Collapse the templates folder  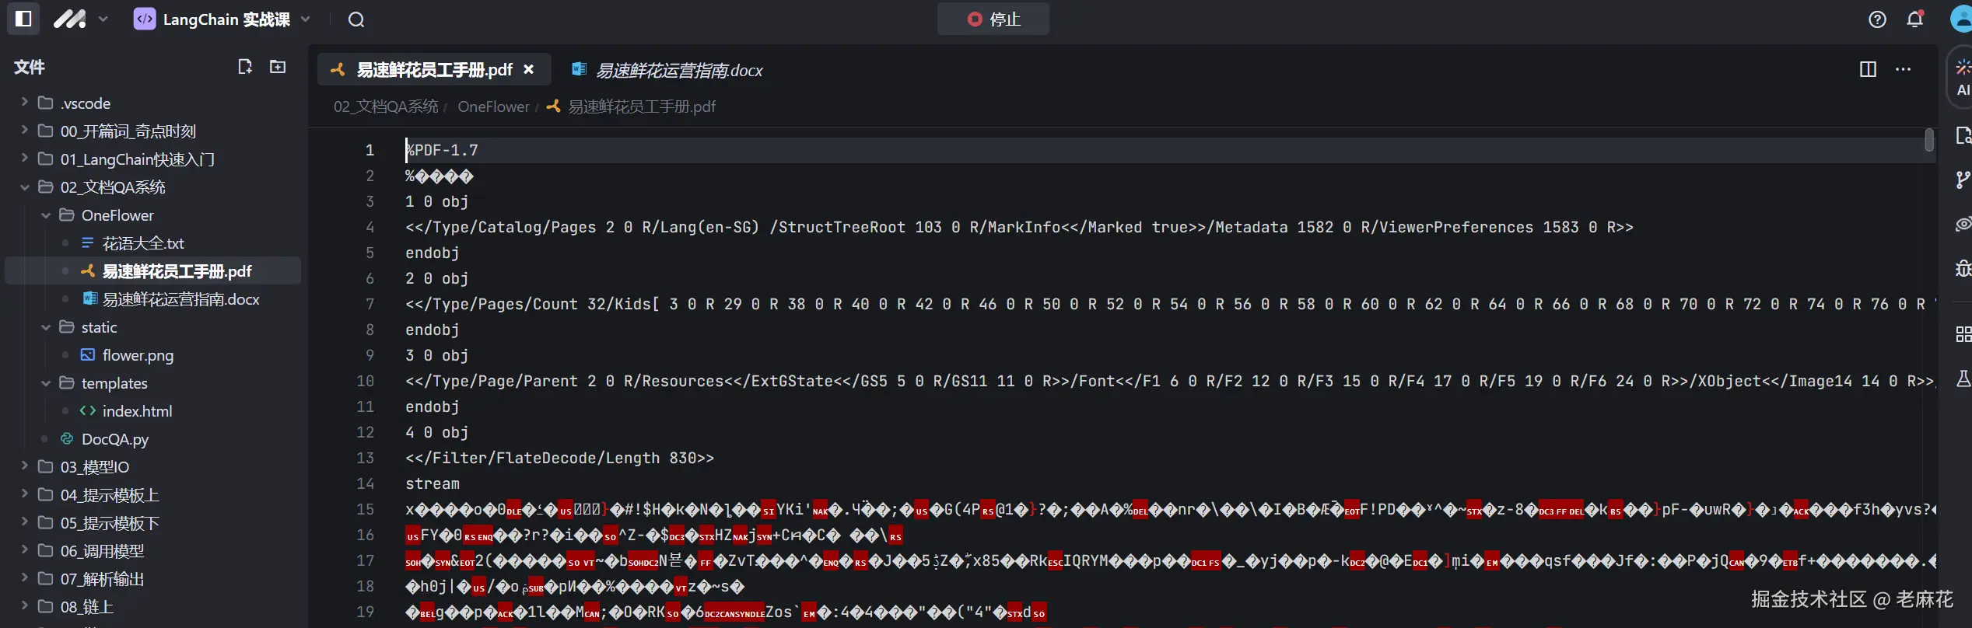coord(46,382)
